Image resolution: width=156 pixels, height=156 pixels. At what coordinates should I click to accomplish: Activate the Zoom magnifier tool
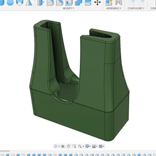[x=74, y=146]
